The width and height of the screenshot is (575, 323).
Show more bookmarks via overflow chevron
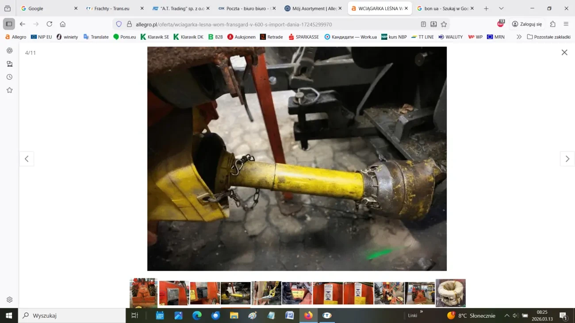click(519, 37)
